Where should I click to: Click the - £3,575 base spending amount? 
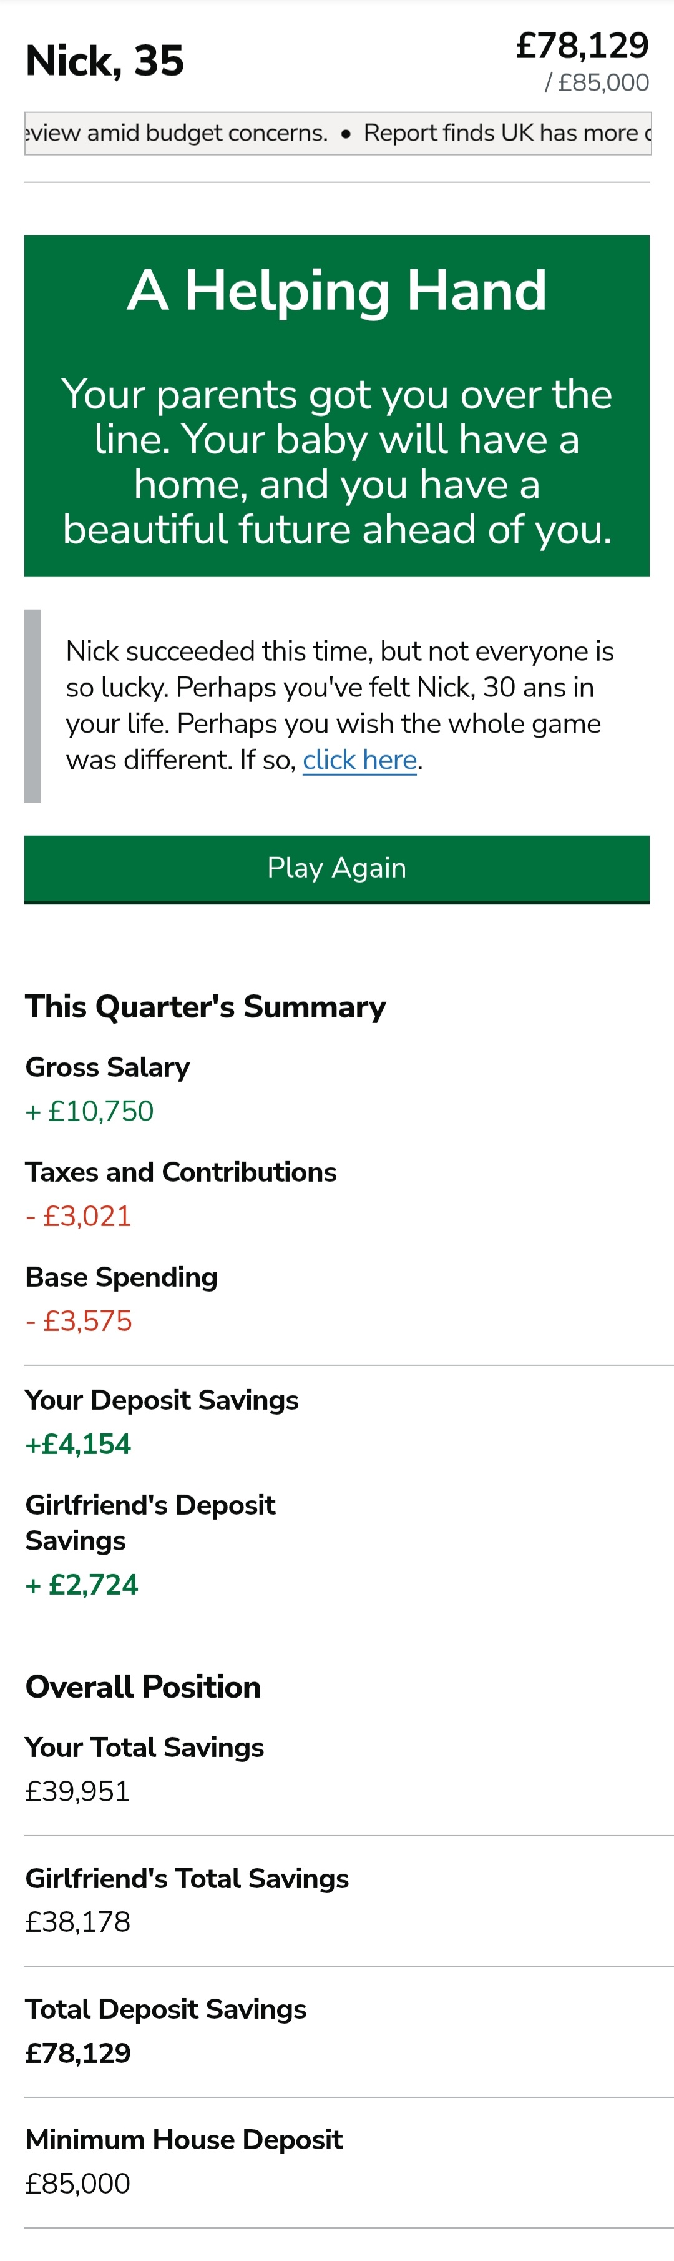(79, 1321)
